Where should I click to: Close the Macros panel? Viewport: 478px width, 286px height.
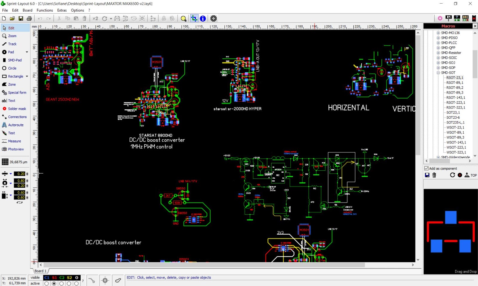coord(475,26)
